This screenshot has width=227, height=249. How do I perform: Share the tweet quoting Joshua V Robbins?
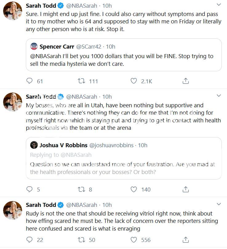point(185,189)
